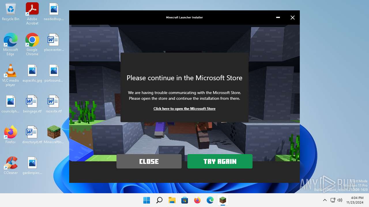Image resolution: width=369 pixels, height=207 pixels.
Task: Select the beingage.rtf document icon
Action: [x=32, y=104]
